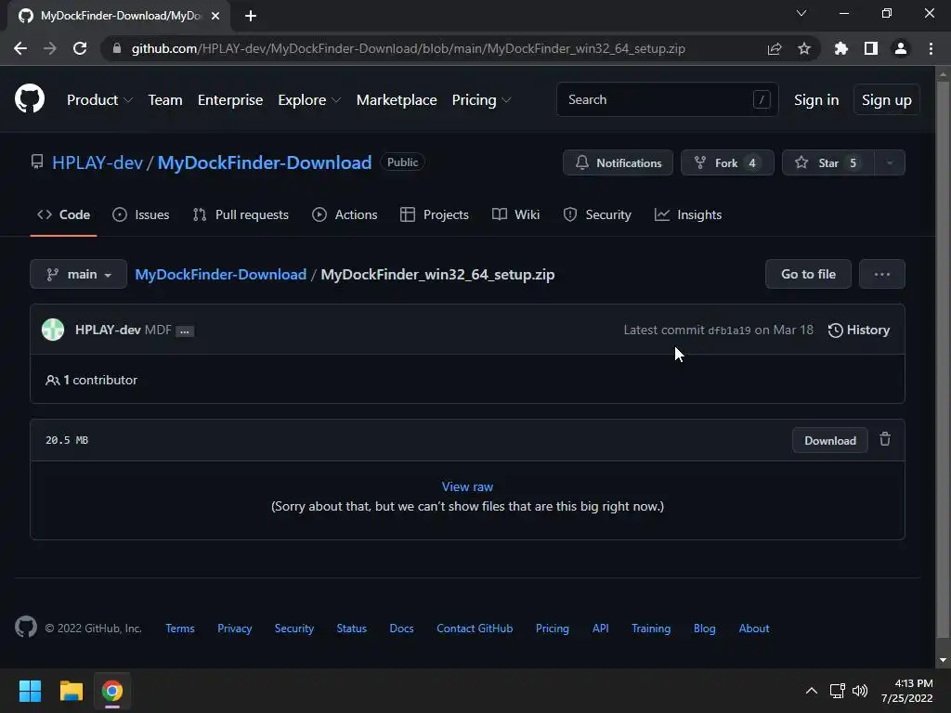Switch to the Pull requests tab
The height and width of the screenshot is (713, 951).
tap(241, 214)
